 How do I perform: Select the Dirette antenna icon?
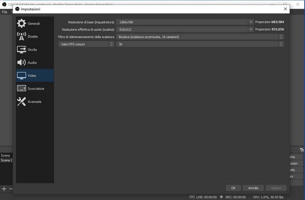[21, 37]
